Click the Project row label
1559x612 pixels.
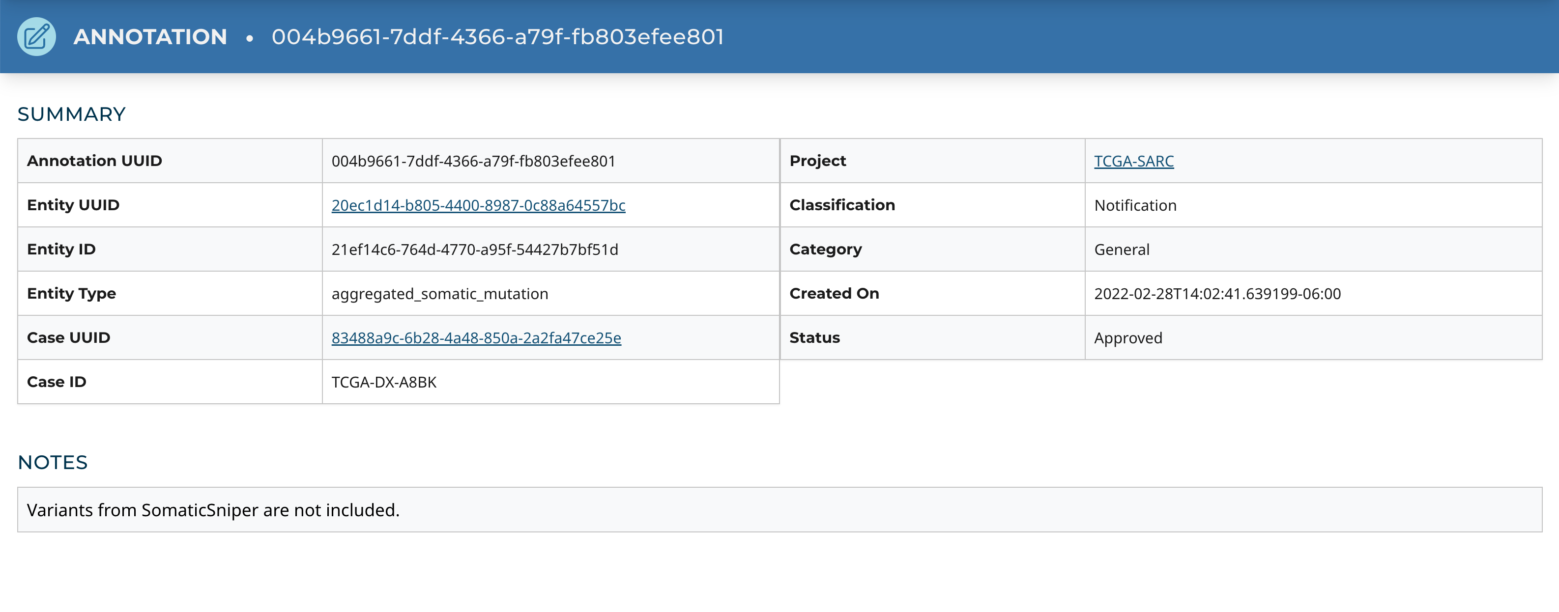click(817, 162)
